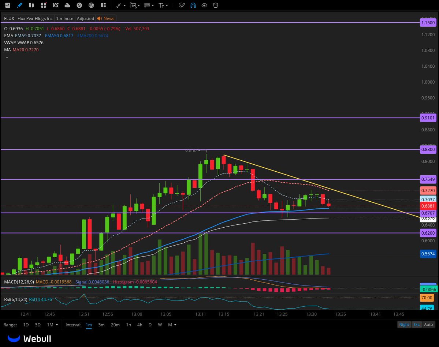Select the D daily interval
This screenshot has height=347, width=439.
pyautogui.click(x=150, y=325)
